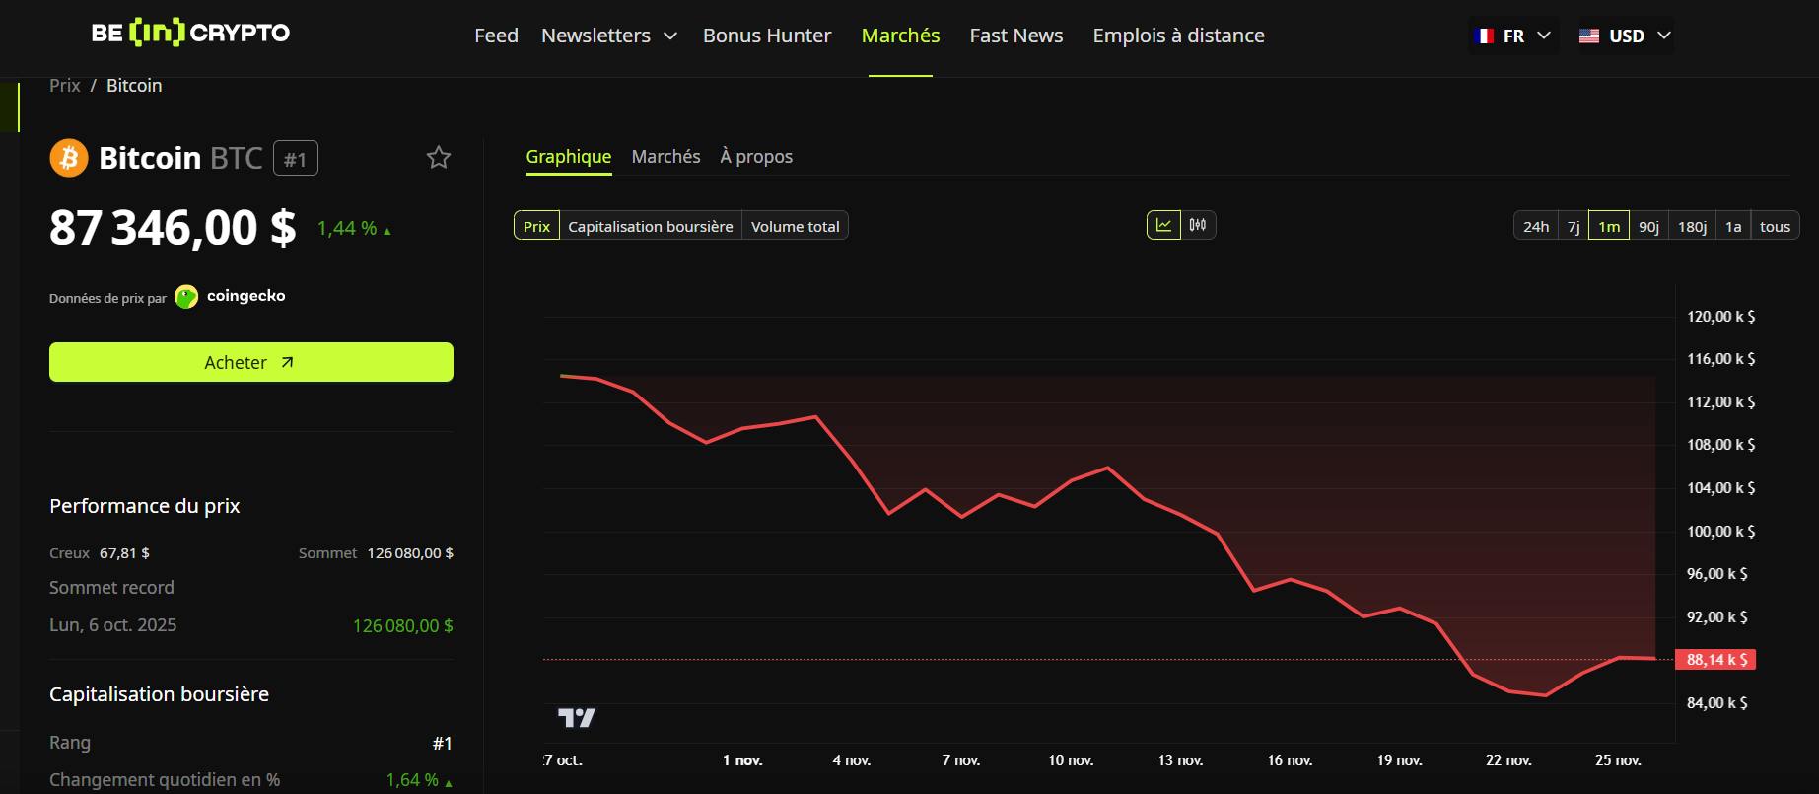Viewport: 1819px width, 794px height.
Task: Click the 84,00 k $ axis label
Action: tap(1716, 703)
